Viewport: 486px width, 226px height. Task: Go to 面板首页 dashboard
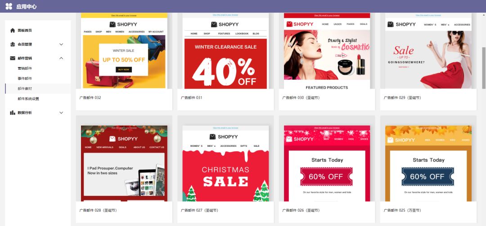pos(25,30)
